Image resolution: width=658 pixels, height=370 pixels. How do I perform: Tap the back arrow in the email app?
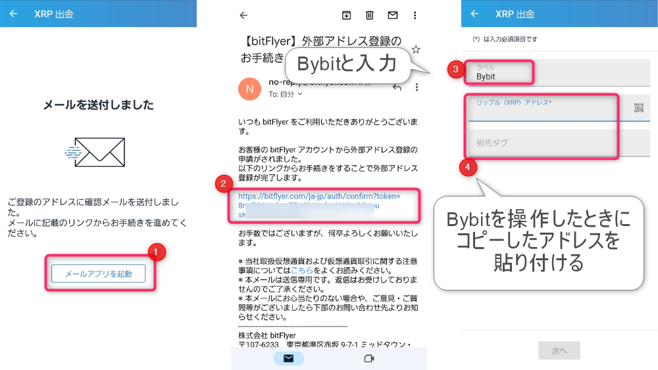point(244,16)
